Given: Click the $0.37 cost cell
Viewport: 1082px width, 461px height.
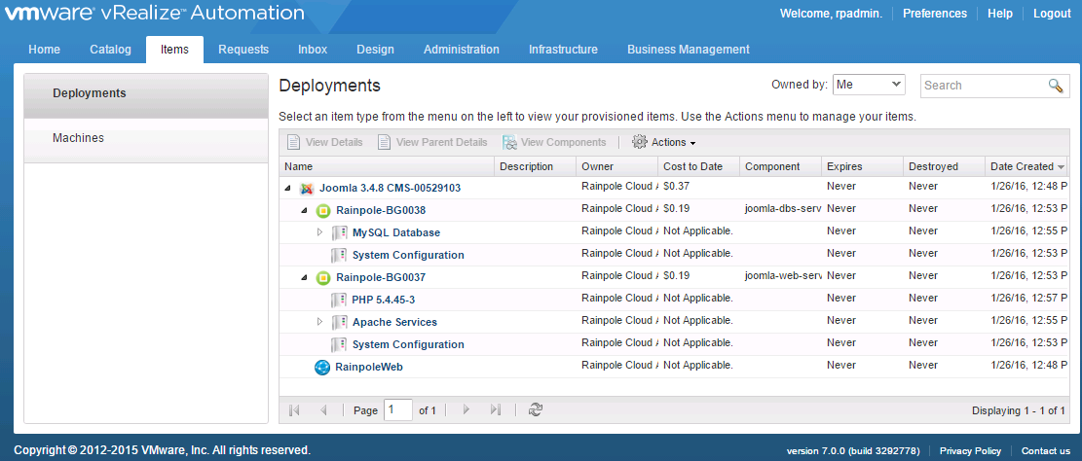Looking at the screenshot, I should (698, 187).
